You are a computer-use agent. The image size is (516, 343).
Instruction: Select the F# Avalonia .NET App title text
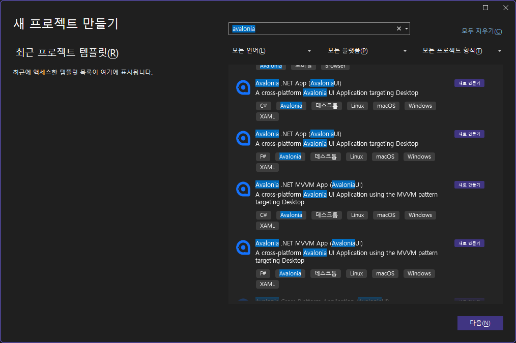pyautogui.click(x=298, y=134)
